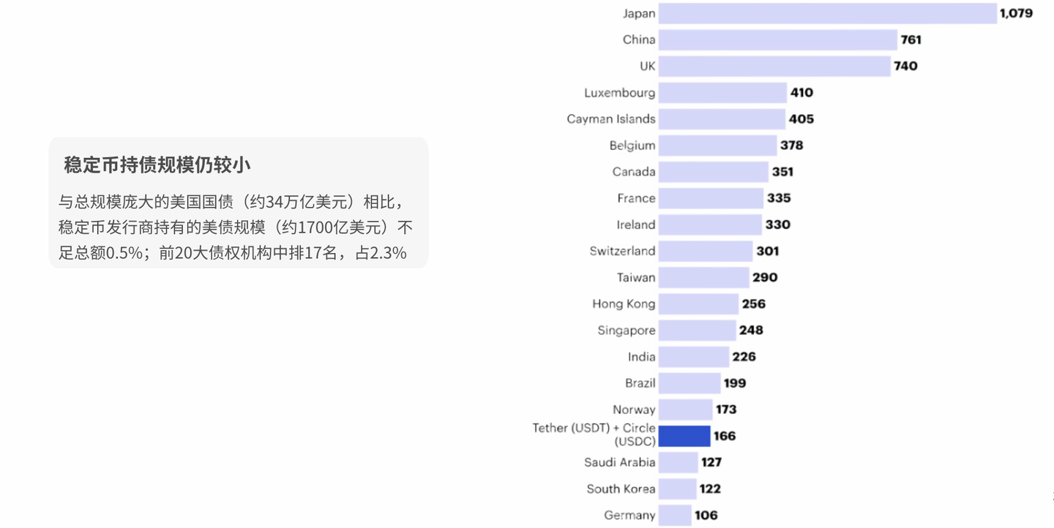Select the dark blue Tether + Circle bar

click(684, 436)
